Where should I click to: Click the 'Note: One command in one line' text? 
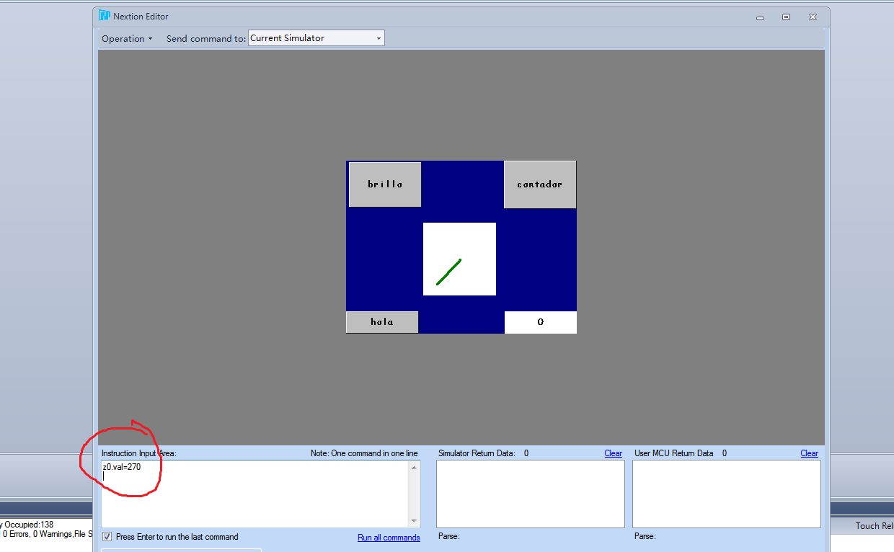[364, 453]
